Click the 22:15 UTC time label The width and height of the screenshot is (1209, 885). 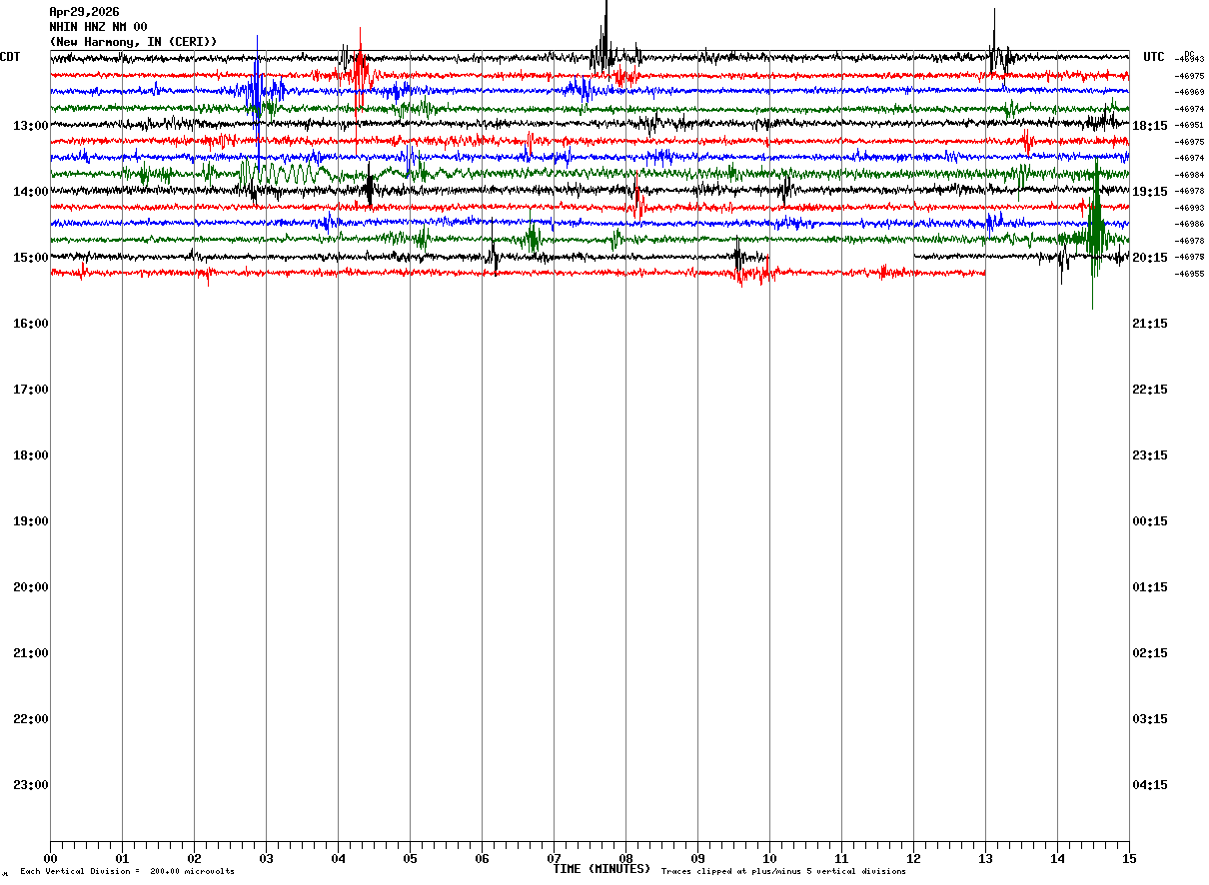1150,390
